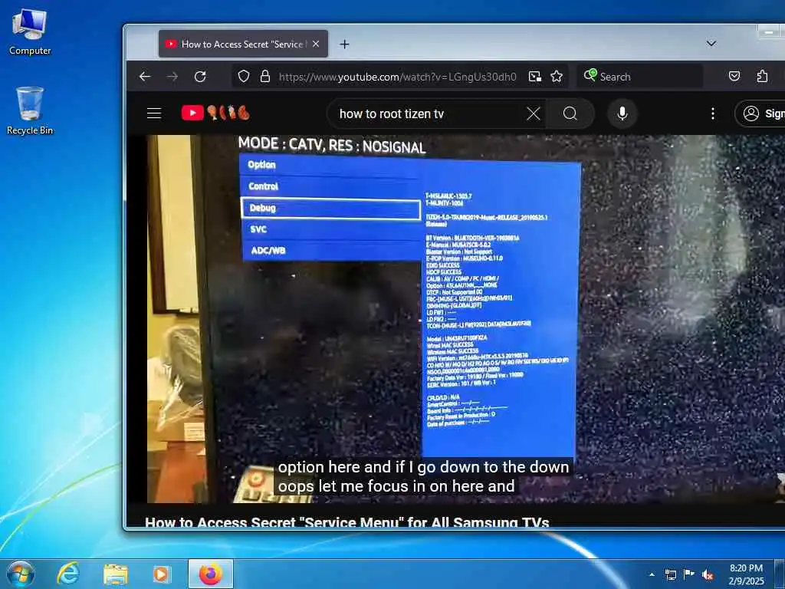Screen dimensions: 785x589
Task: Open picture-in-picture icon in address bar
Action: (534, 76)
